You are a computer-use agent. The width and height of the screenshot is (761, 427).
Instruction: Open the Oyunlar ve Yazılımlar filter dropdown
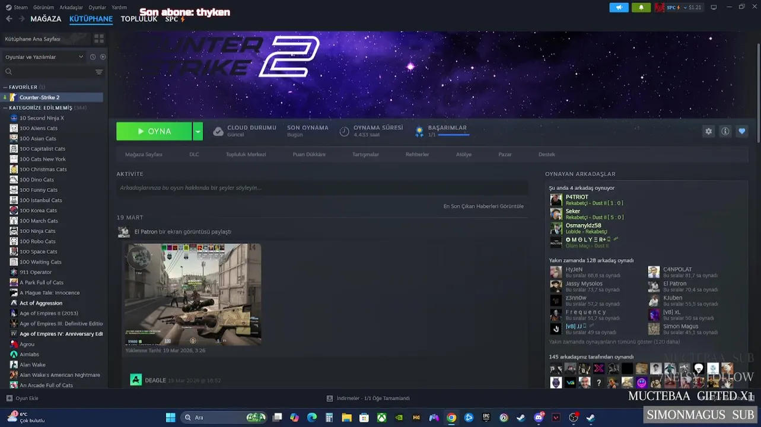click(x=44, y=57)
